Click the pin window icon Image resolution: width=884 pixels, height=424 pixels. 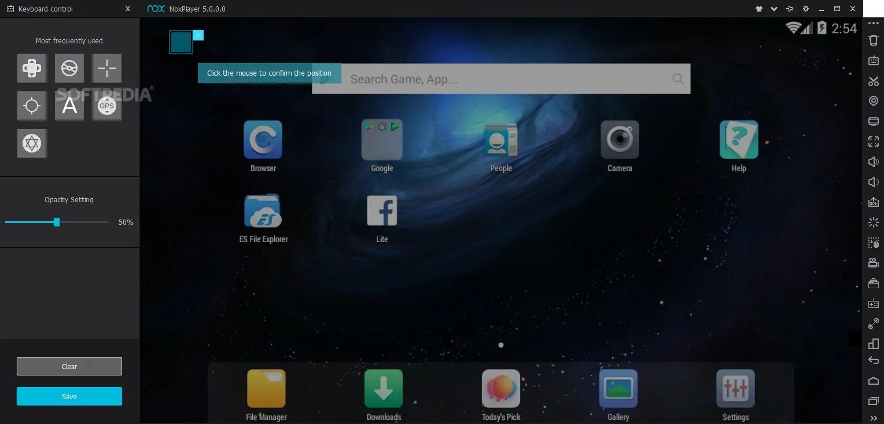pos(790,9)
